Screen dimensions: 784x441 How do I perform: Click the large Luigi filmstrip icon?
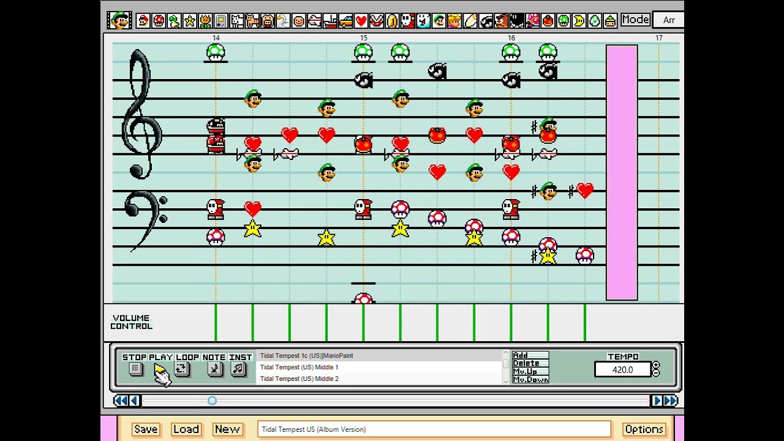coord(119,20)
